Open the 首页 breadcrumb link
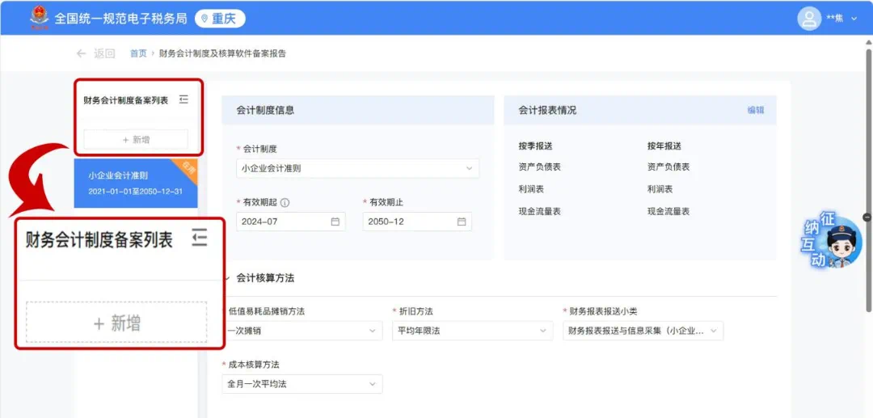 (138, 53)
